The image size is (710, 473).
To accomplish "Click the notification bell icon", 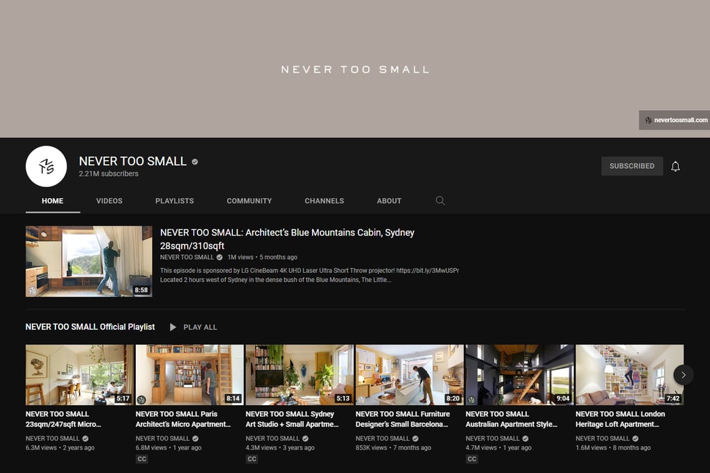I will [675, 166].
